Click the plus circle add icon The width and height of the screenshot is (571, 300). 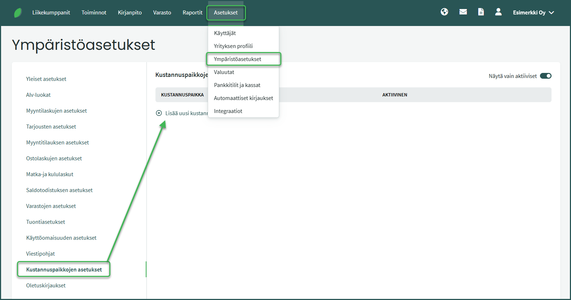pyautogui.click(x=159, y=113)
